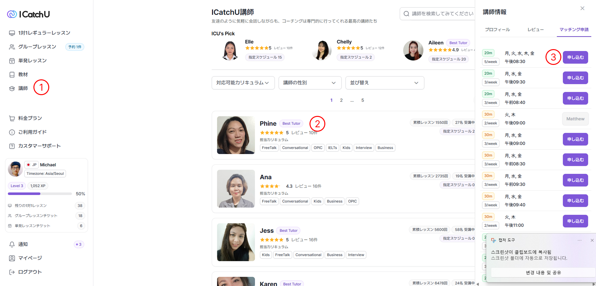Viewport: 596px width, 286px height.
Task: Open the 単発レッスン menu item
Action: pyautogui.click(x=32, y=61)
